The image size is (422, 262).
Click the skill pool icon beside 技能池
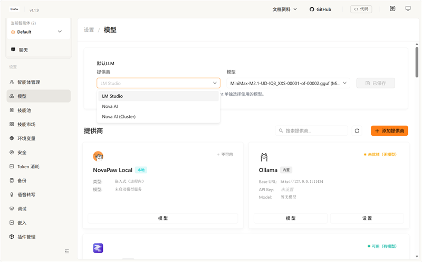pyautogui.click(x=12, y=110)
